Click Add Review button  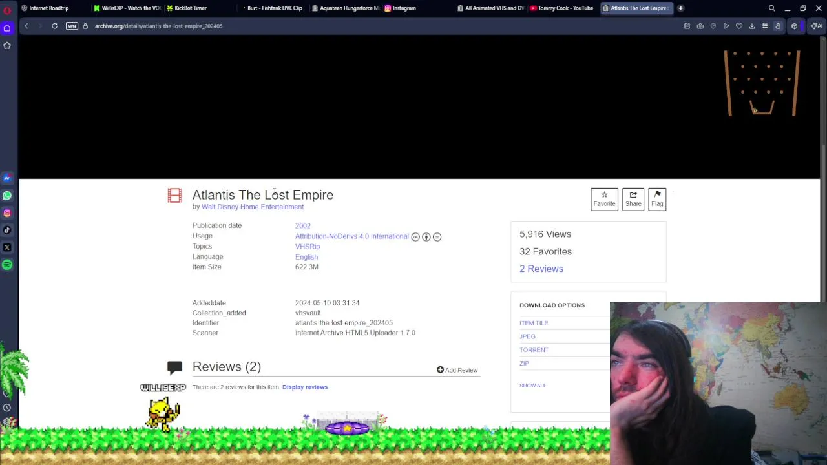(457, 370)
